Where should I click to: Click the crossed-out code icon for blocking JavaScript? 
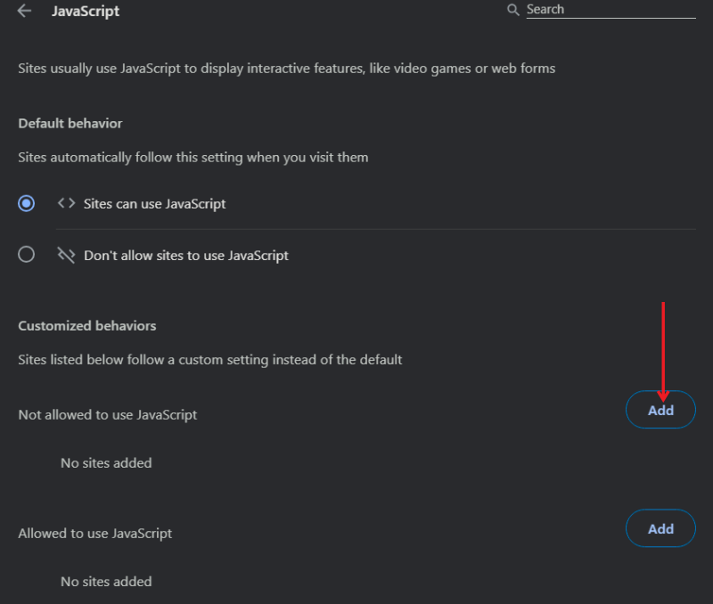tap(65, 255)
